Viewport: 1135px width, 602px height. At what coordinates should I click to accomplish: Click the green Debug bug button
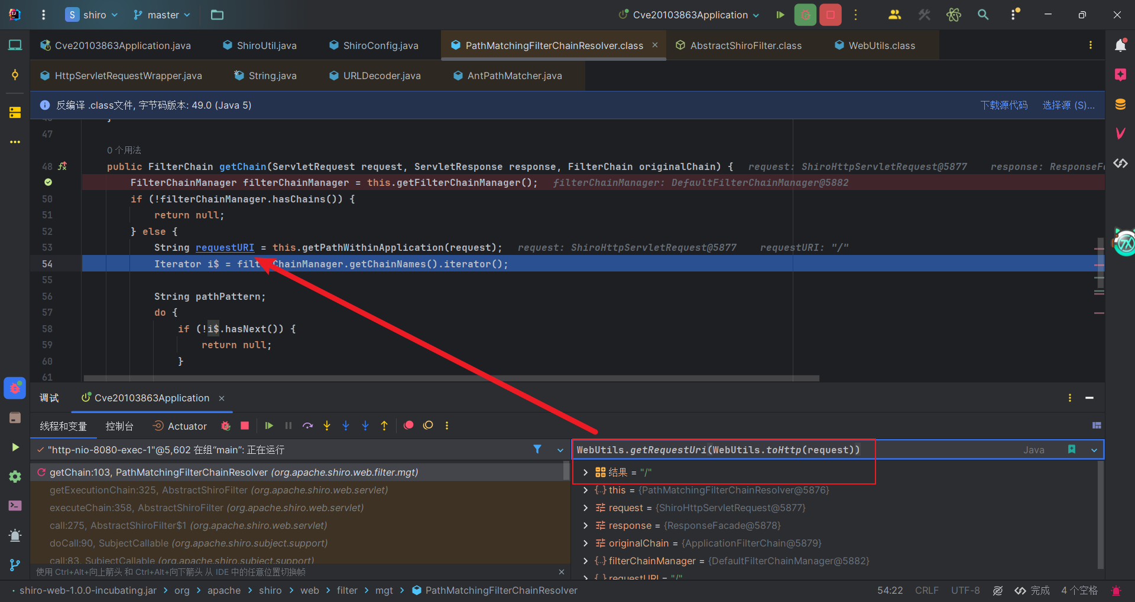click(x=805, y=15)
